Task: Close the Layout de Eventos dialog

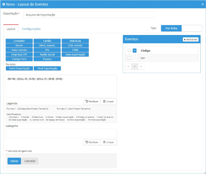Action: [202, 4]
